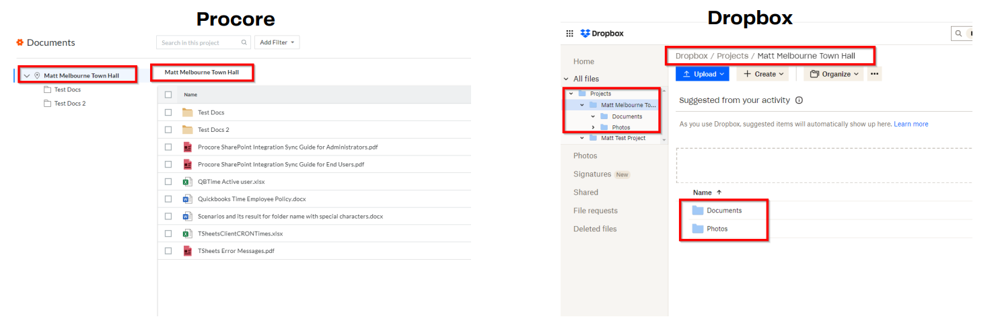Click Excel icon for QBTime Active user.xlsx
Image resolution: width=998 pixels, height=321 pixels.
tap(188, 182)
